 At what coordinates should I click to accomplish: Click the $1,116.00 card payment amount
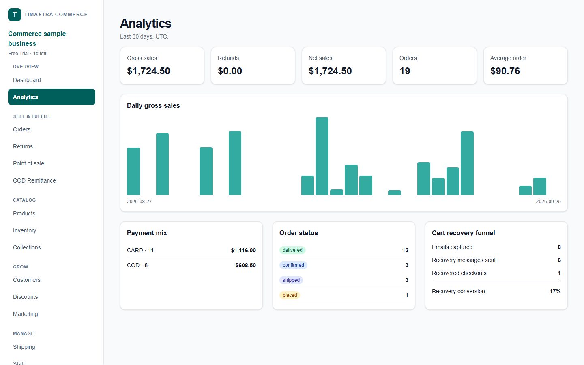coord(243,250)
